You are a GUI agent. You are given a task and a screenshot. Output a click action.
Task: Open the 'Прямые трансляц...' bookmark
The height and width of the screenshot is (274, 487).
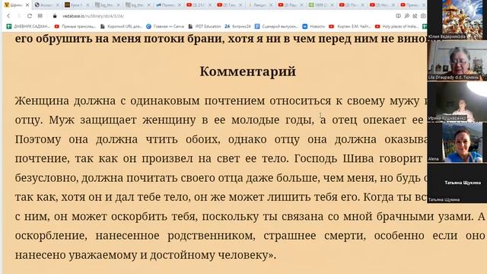pos(75,27)
